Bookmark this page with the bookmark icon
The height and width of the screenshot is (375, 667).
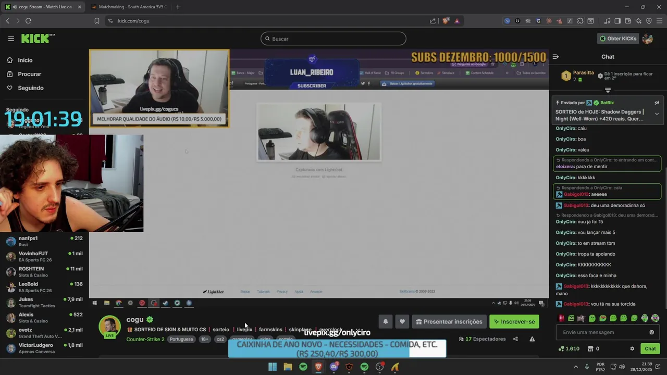(97, 21)
